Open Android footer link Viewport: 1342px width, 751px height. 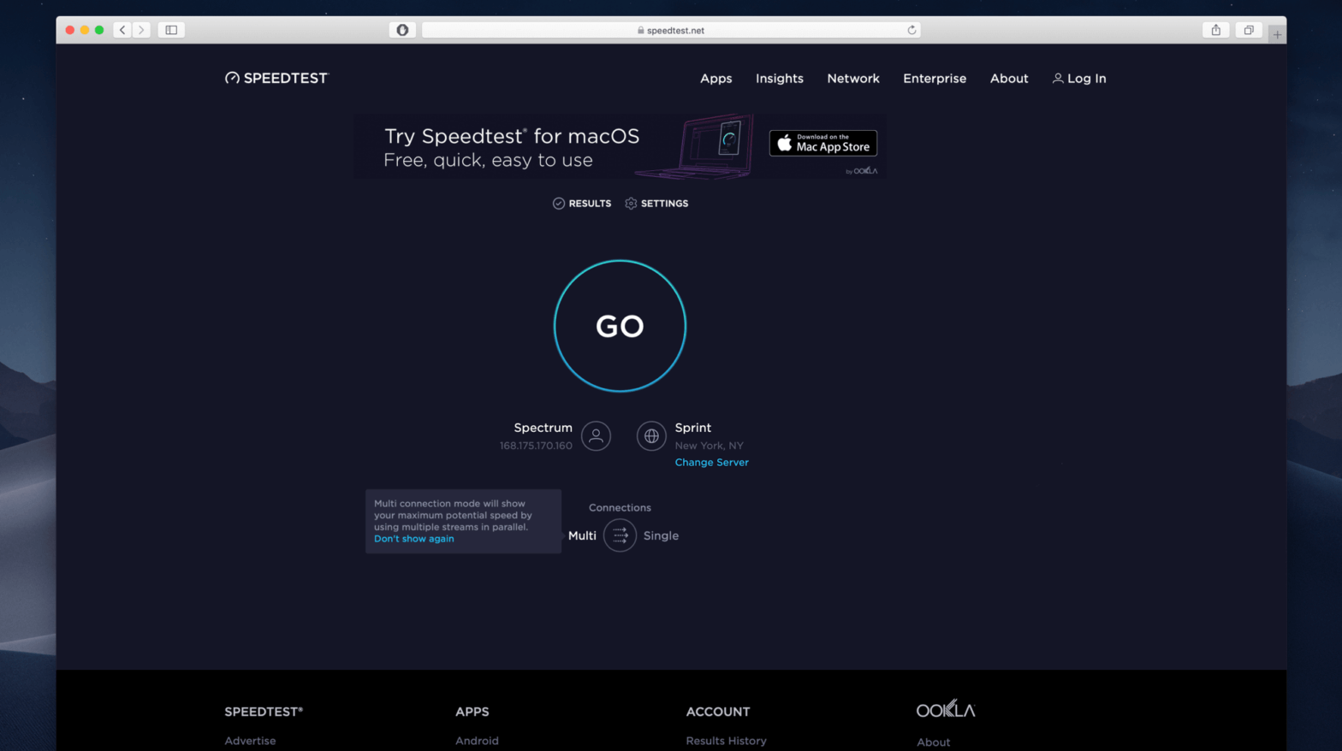[x=477, y=741]
